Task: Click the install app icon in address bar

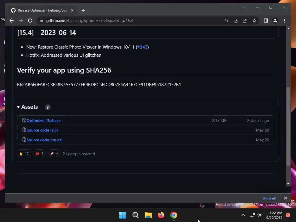Action: click(236, 21)
